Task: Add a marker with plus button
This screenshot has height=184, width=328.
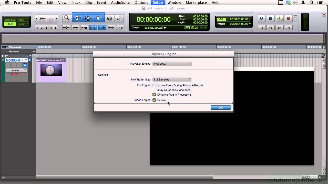Action: (x=34, y=51)
